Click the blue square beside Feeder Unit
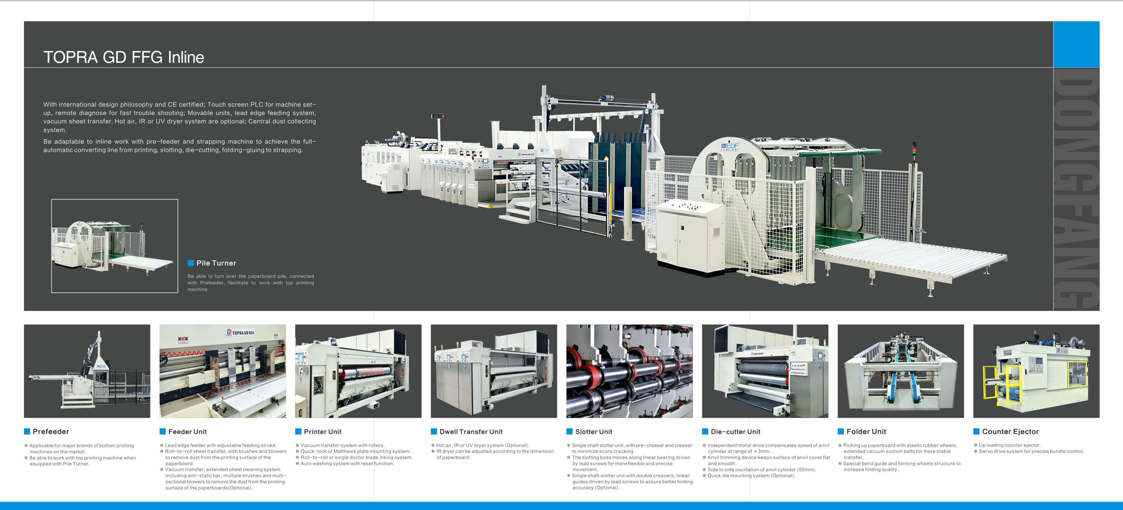The image size is (1123, 510). pos(163,432)
